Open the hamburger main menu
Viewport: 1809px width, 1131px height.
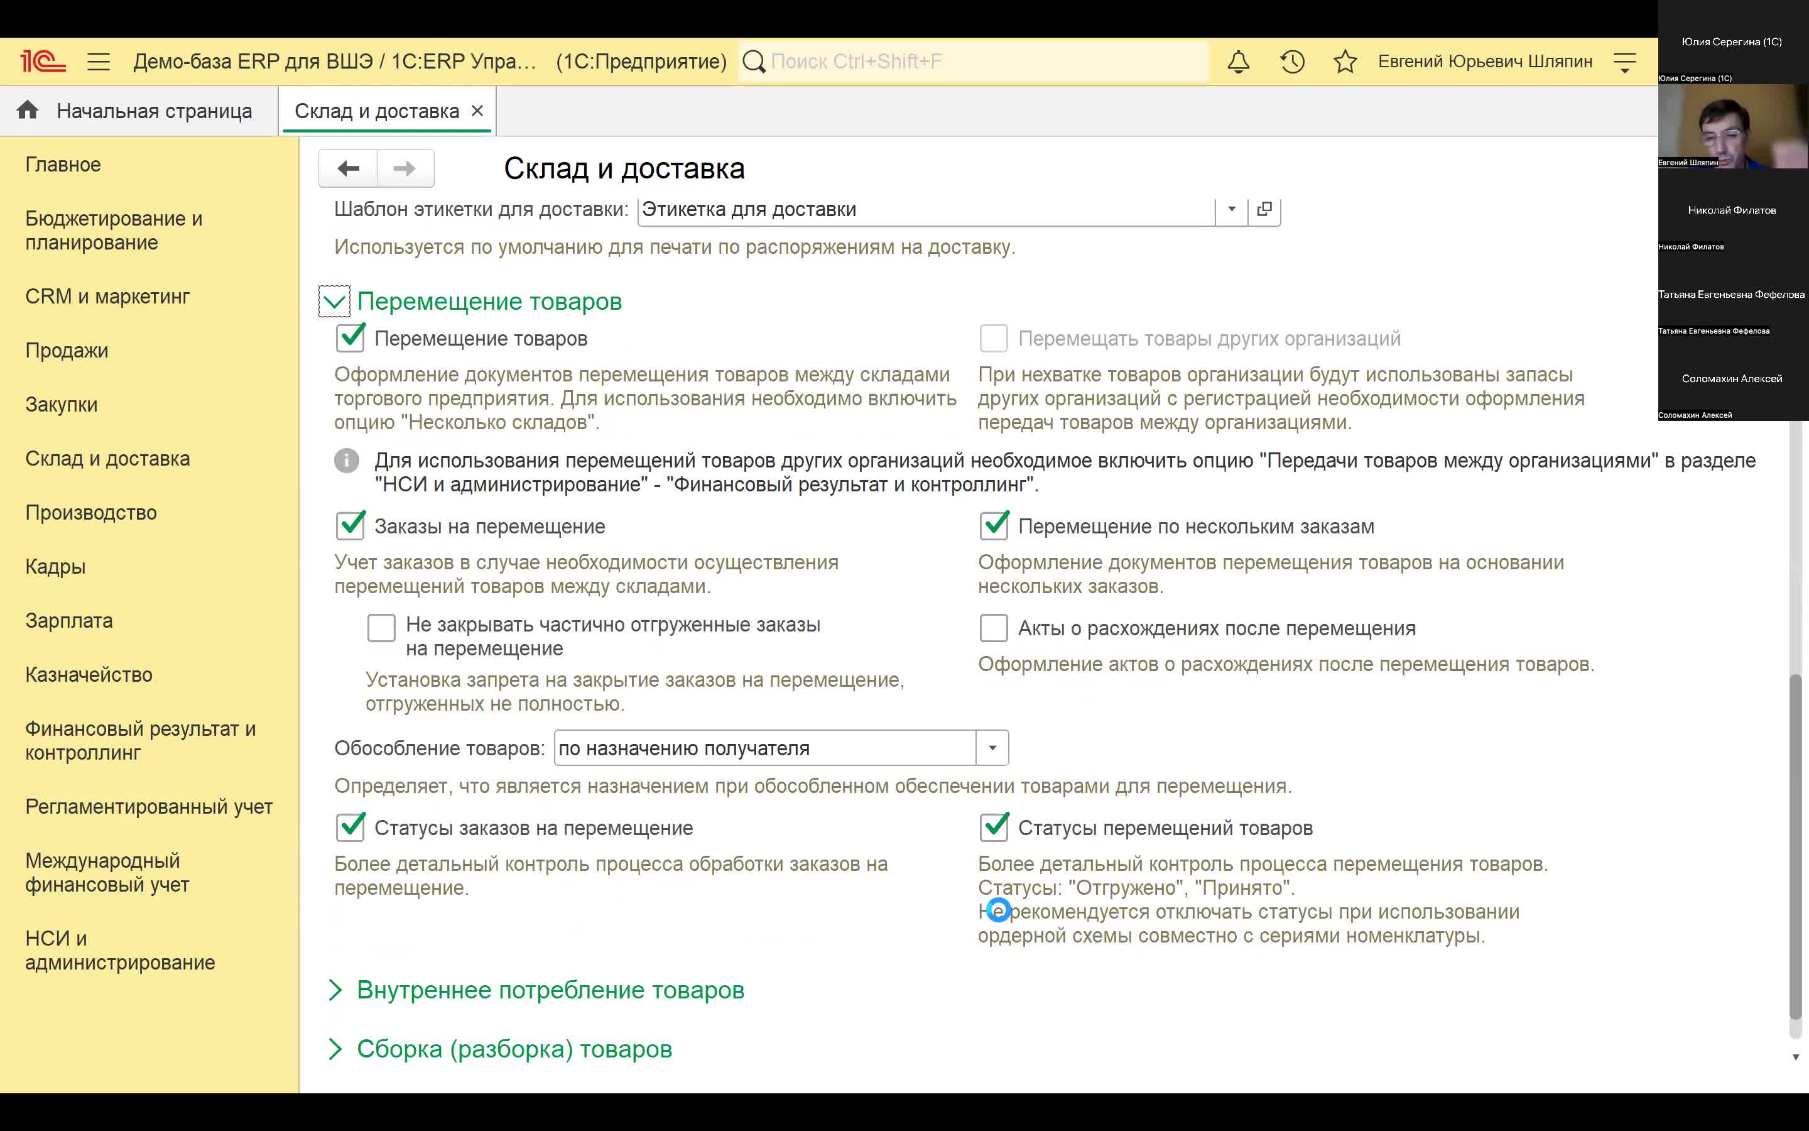tap(99, 62)
